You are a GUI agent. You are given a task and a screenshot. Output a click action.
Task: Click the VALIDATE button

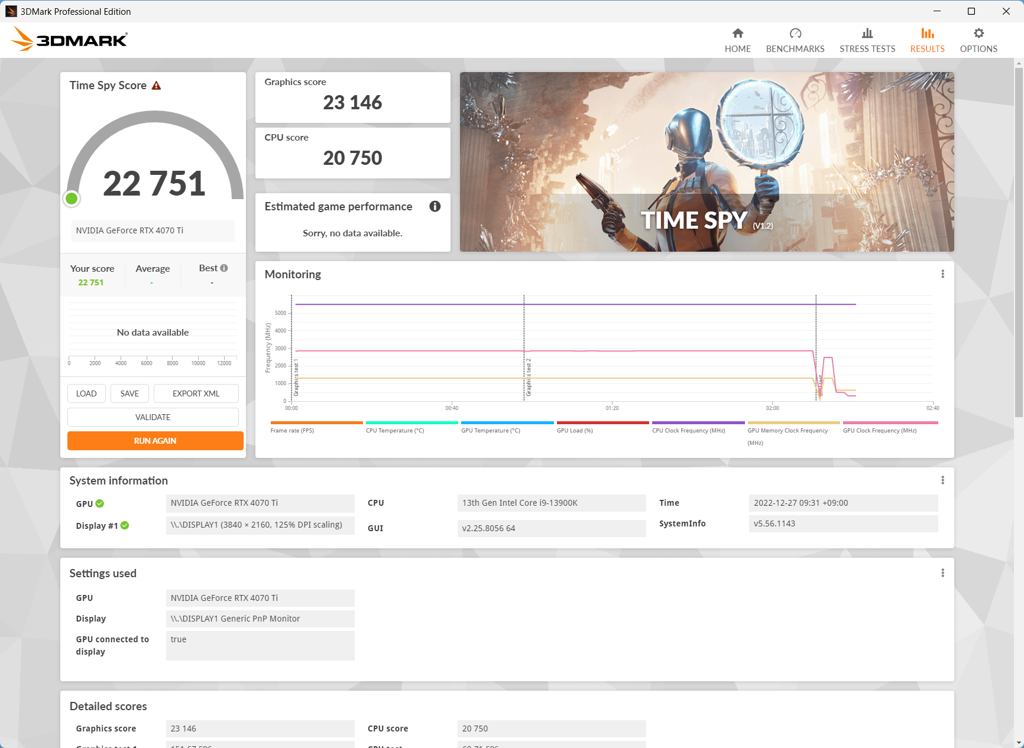pyautogui.click(x=153, y=417)
